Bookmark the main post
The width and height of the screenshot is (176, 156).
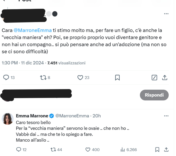[117, 78]
